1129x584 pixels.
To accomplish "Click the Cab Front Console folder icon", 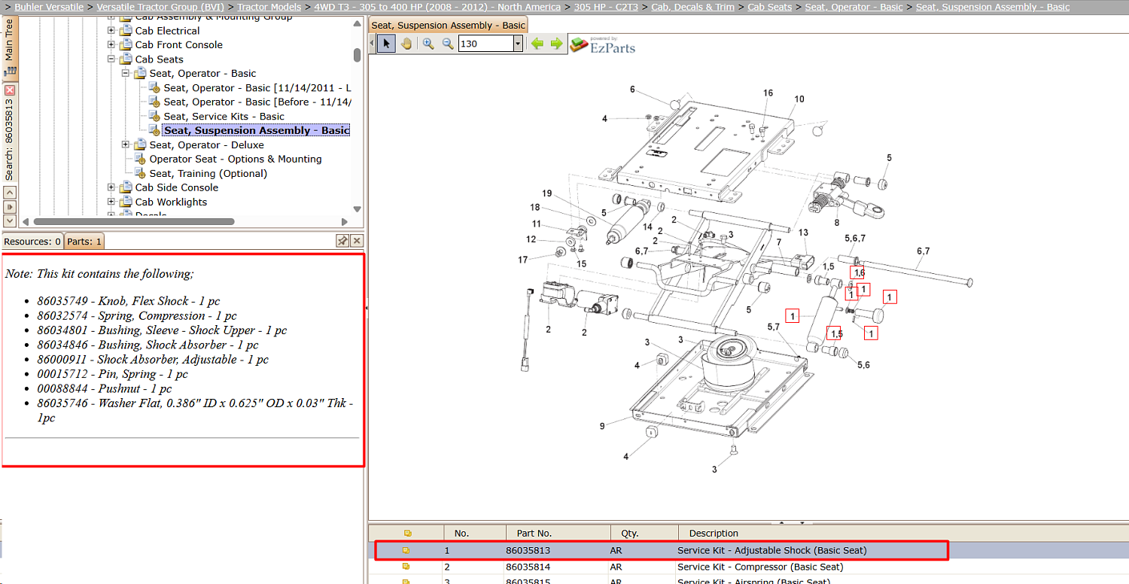I will tap(126, 45).
